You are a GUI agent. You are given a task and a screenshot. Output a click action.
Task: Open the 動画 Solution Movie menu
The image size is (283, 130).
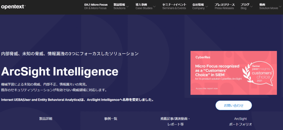(x=269, y=6)
